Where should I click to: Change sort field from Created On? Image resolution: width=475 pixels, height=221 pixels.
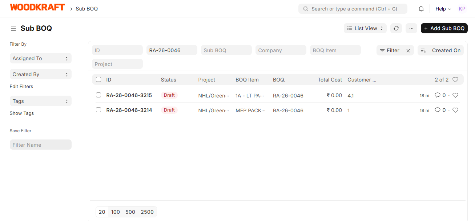[x=446, y=51]
